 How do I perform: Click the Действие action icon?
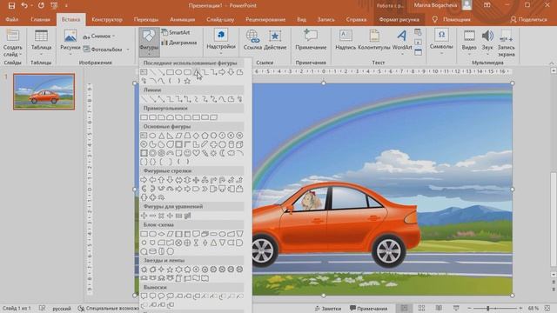(x=275, y=40)
